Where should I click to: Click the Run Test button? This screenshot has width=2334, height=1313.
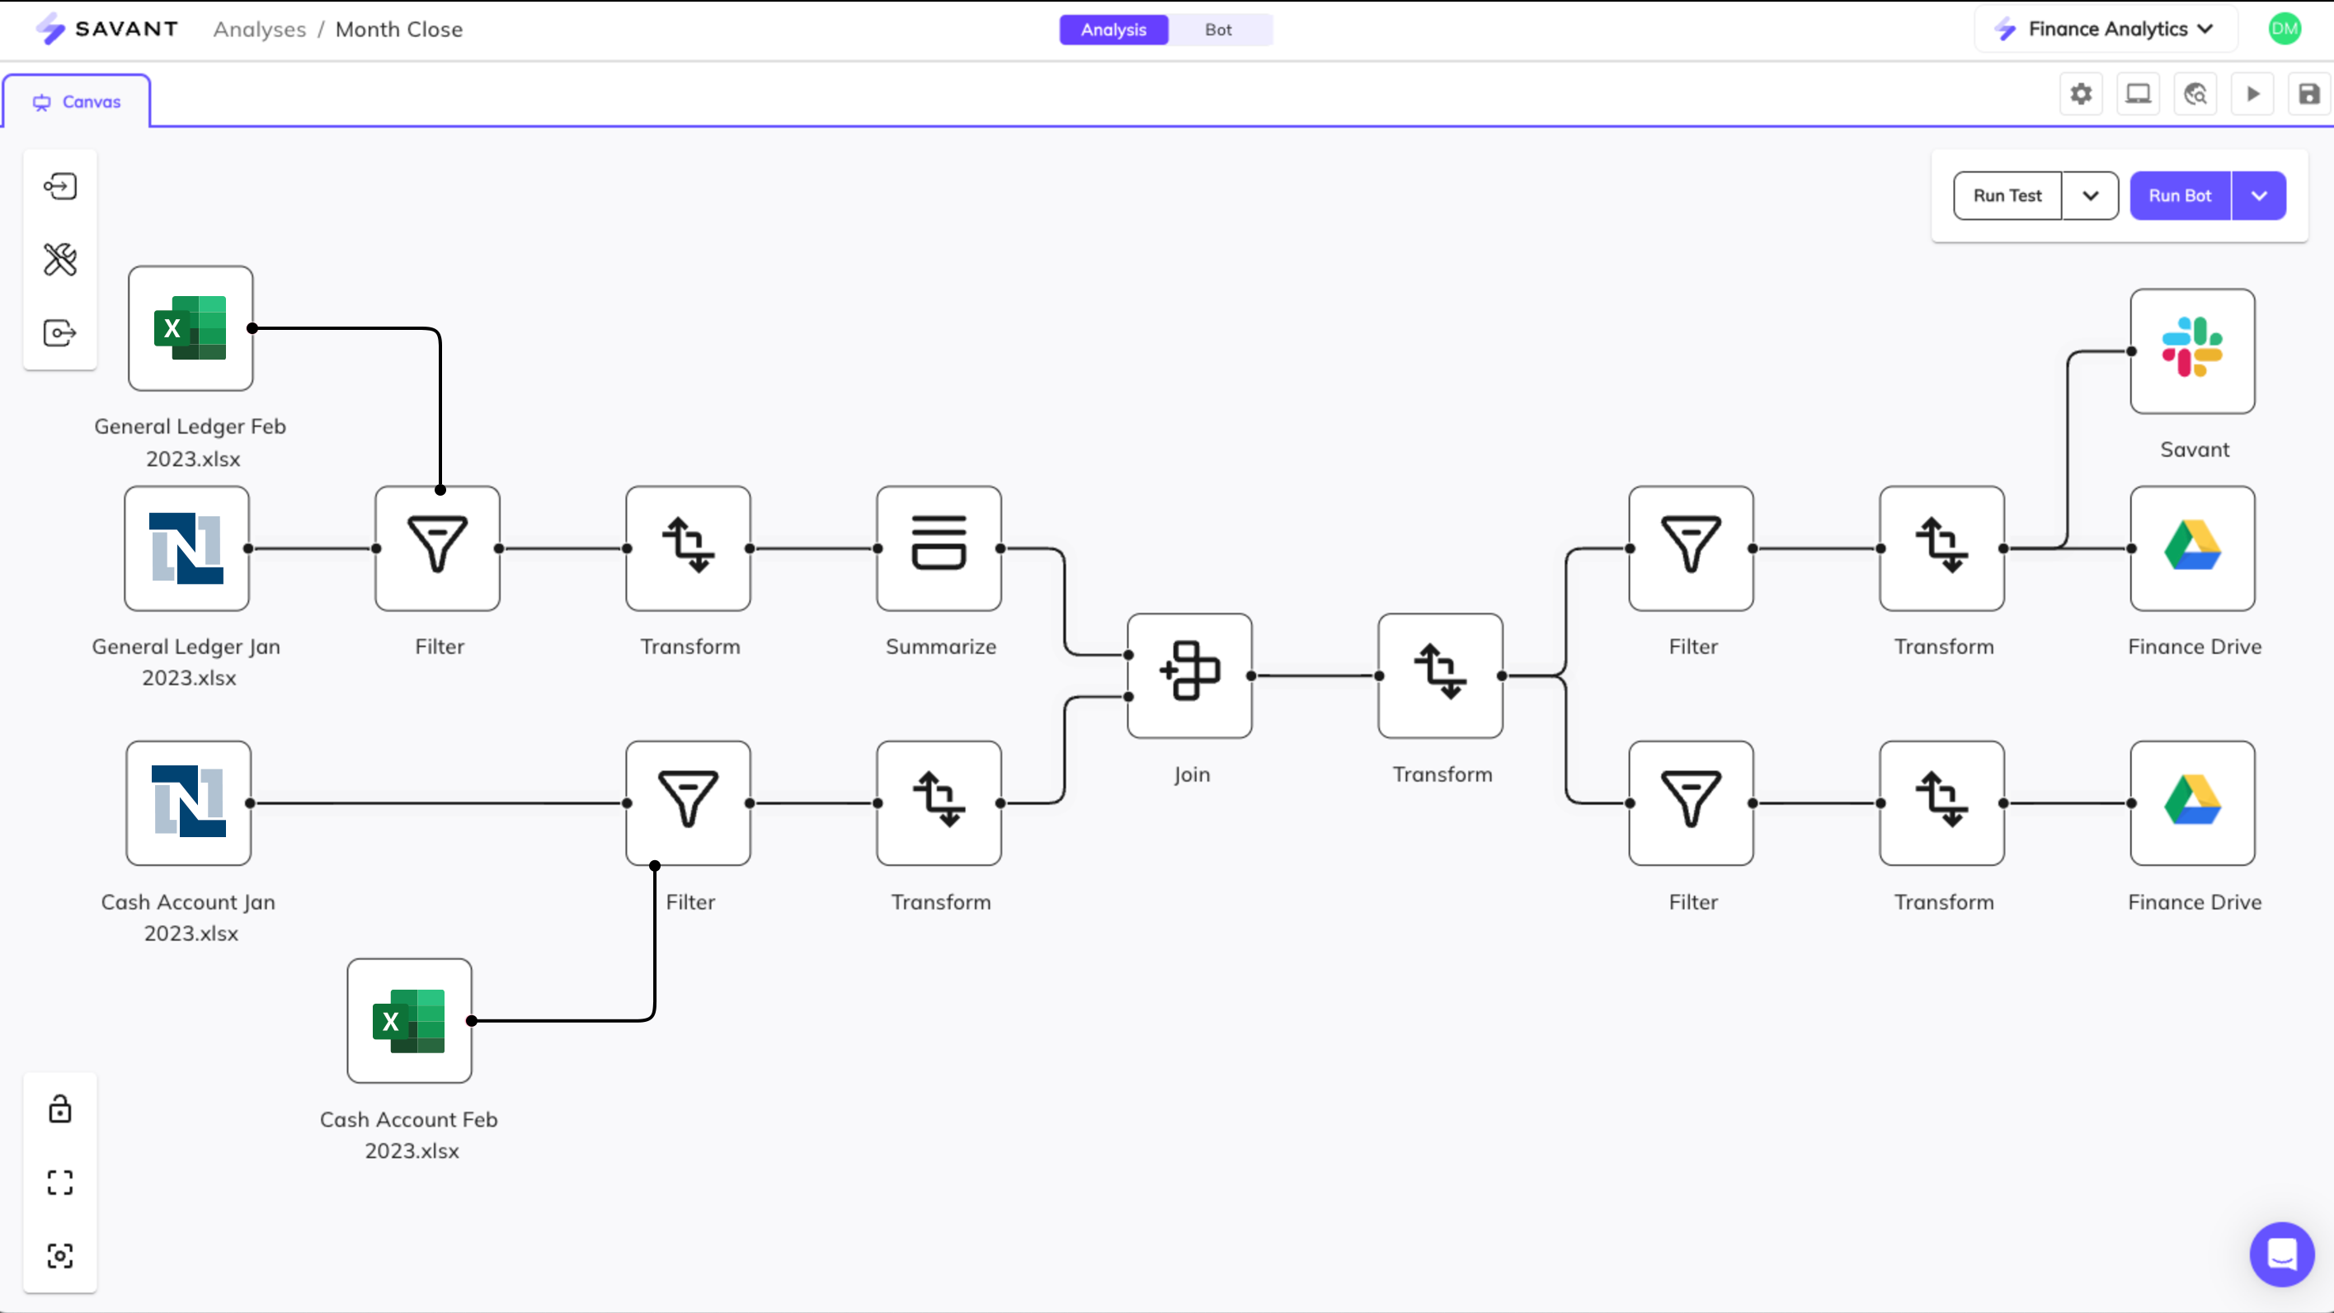pos(2007,195)
